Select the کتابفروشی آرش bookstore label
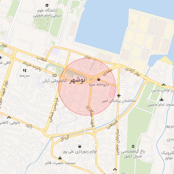Image resolution: width=174 pixels, height=174 pixels. (54, 81)
